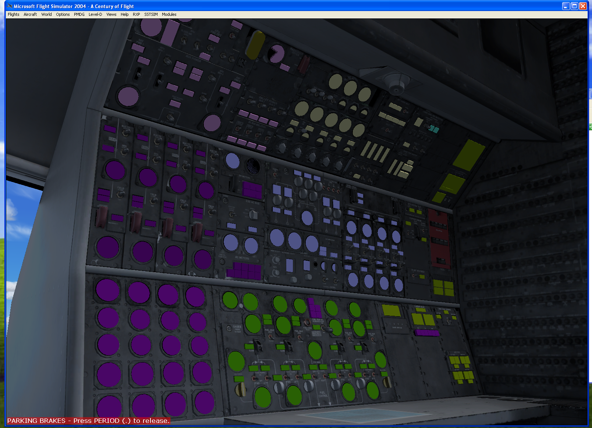Close the Flight Simulator window
The height and width of the screenshot is (428, 592).
pos(583,6)
